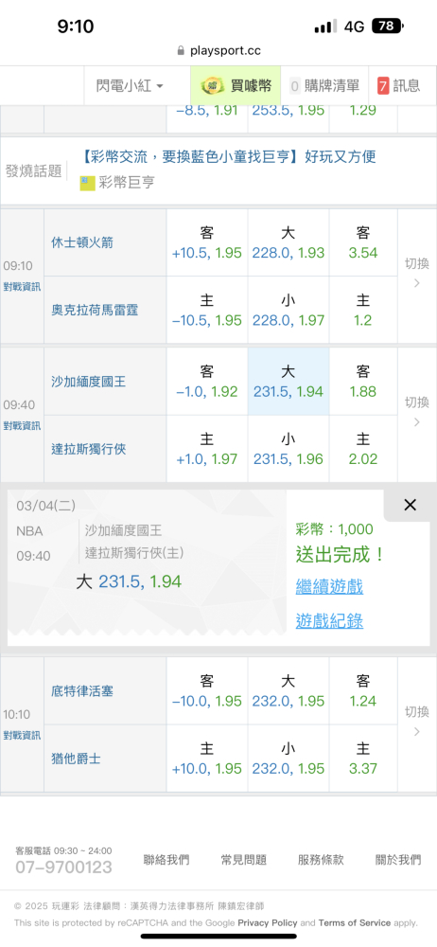Tap the cellular signal bars icon
437x947 pixels.
click(x=326, y=27)
